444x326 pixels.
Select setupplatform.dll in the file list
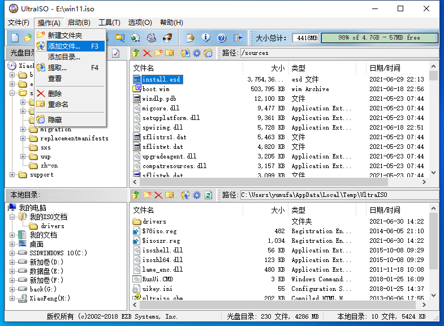click(x=171, y=118)
